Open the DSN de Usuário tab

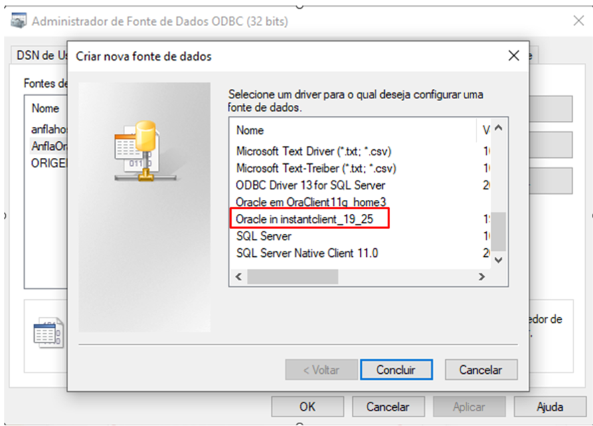(41, 56)
